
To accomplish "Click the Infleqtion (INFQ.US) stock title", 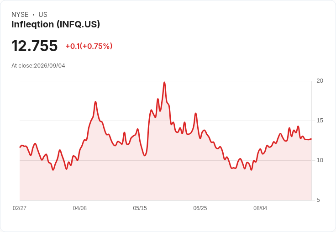I will 56,25.
